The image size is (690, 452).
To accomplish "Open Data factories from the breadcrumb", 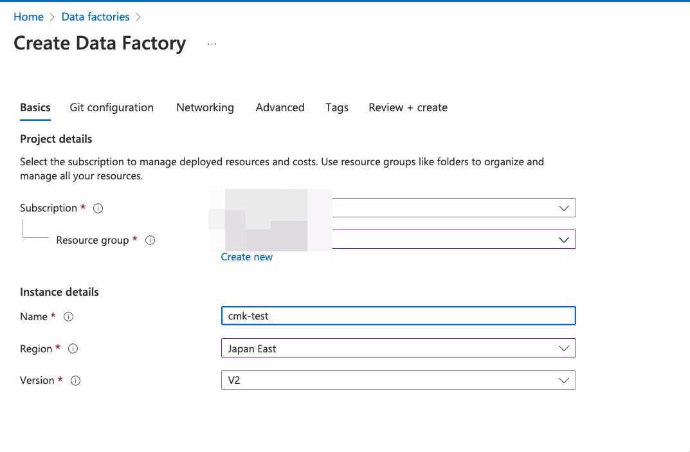I will (x=95, y=16).
